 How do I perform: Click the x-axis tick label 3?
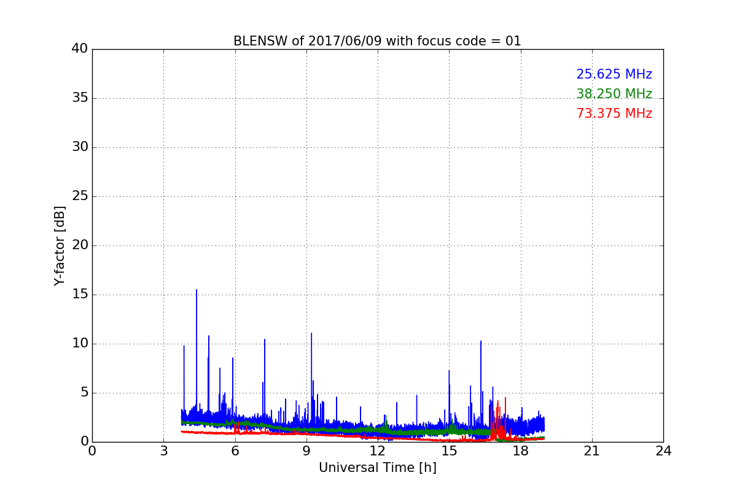coord(163,451)
